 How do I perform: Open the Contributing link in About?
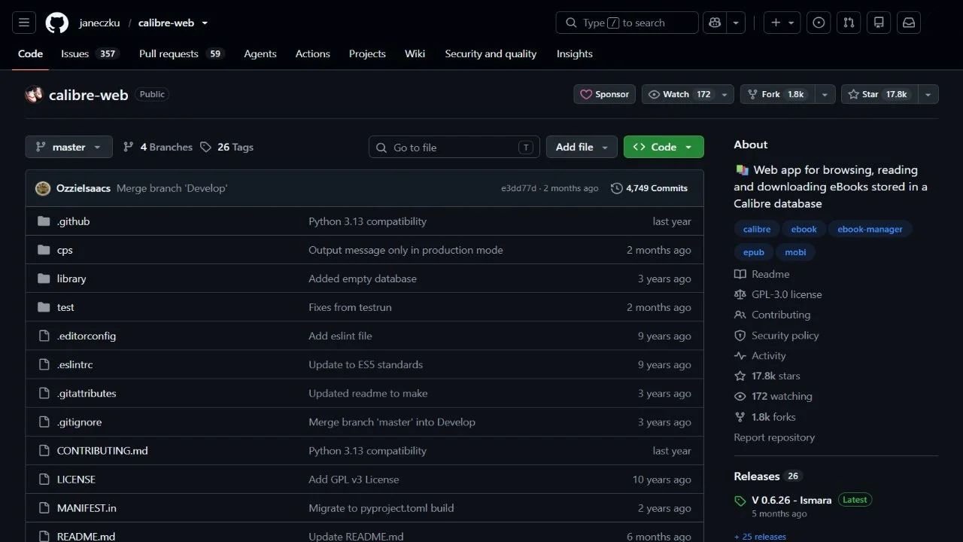(772, 315)
